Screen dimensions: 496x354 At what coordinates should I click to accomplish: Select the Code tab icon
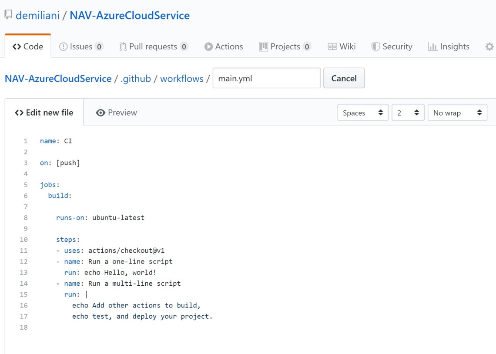[17, 47]
